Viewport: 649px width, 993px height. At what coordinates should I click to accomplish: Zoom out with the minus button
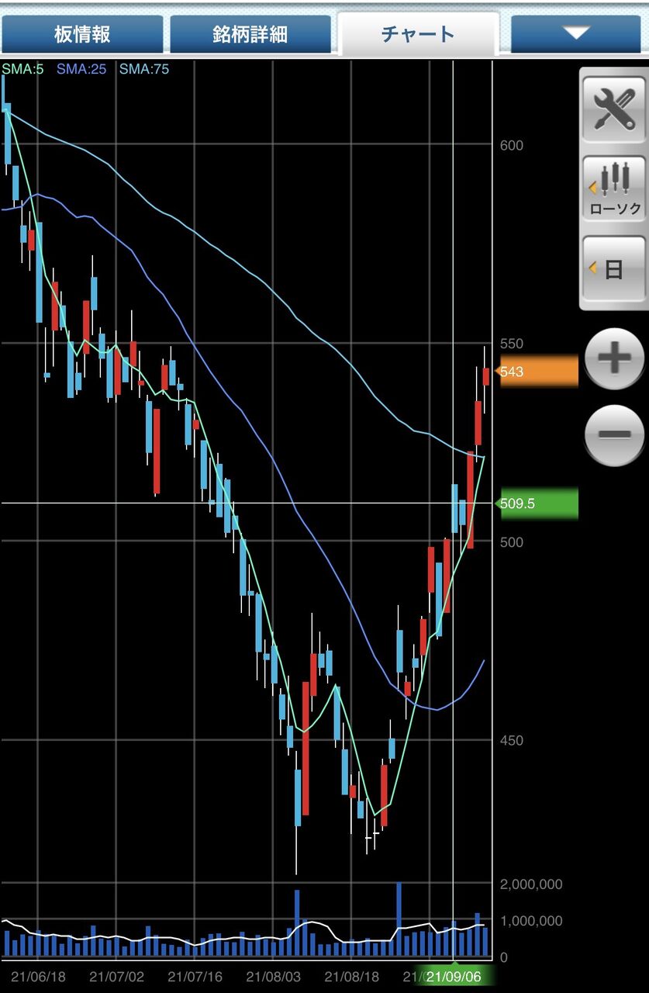[614, 434]
